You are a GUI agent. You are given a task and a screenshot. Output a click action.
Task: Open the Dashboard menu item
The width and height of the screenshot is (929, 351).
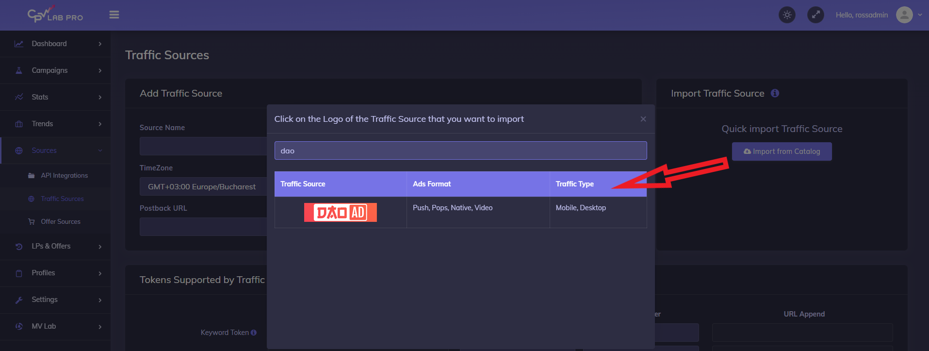[55, 44]
